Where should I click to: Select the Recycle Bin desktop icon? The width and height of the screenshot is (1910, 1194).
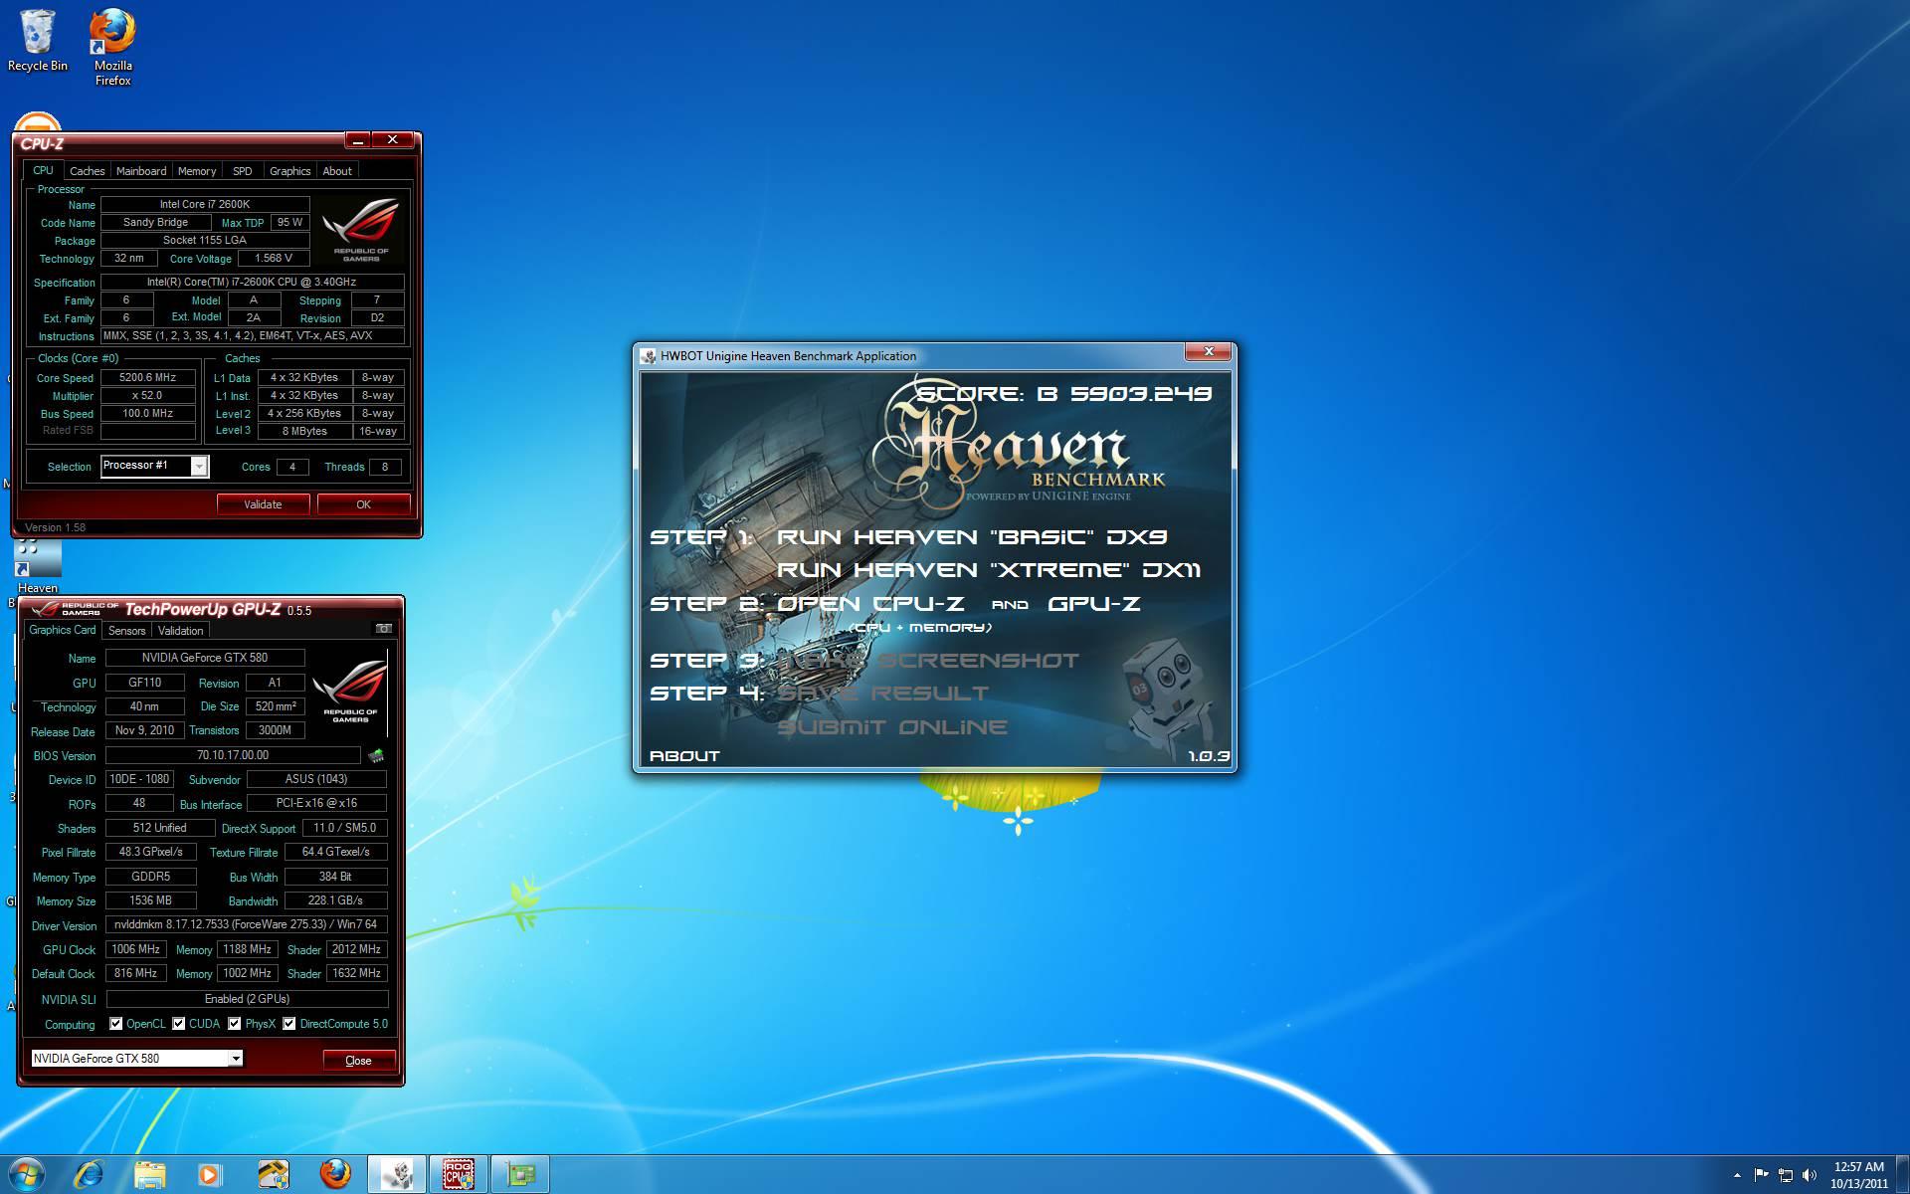[x=38, y=41]
